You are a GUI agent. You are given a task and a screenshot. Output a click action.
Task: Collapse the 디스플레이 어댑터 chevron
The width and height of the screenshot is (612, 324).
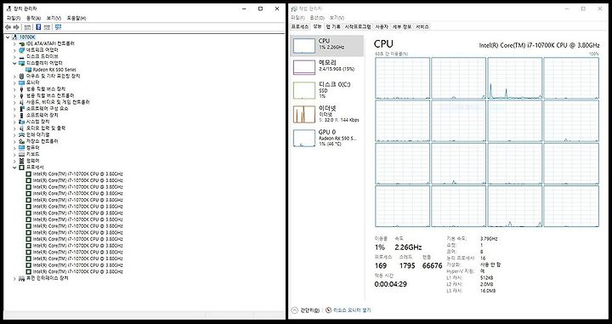14,63
